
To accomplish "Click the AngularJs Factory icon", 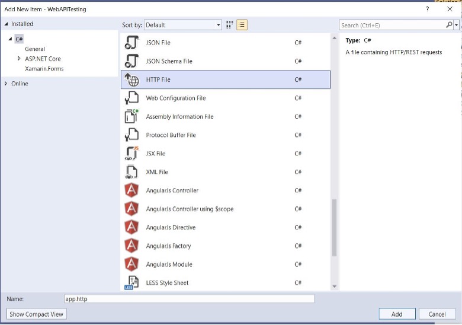I will coord(131,246).
